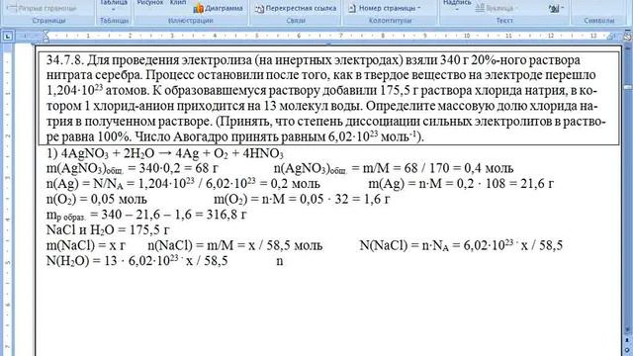Click the Рисунок insert picture button
This screenshot has height=356, width=633.
pyautogui.click(x=150, y=3)
